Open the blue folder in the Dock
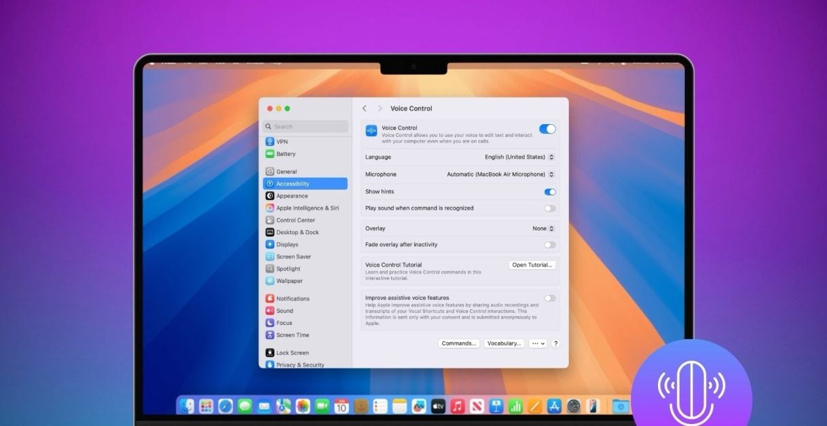Viewport: 827px width, 426px height. point(621,406)
